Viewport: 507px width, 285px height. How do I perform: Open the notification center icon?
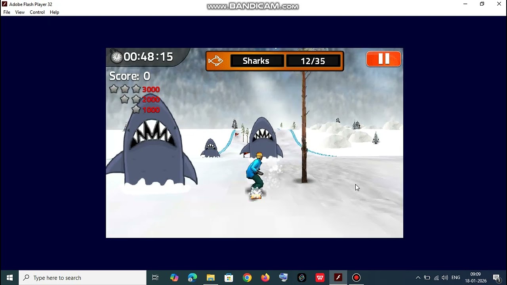tap(497, 277)
